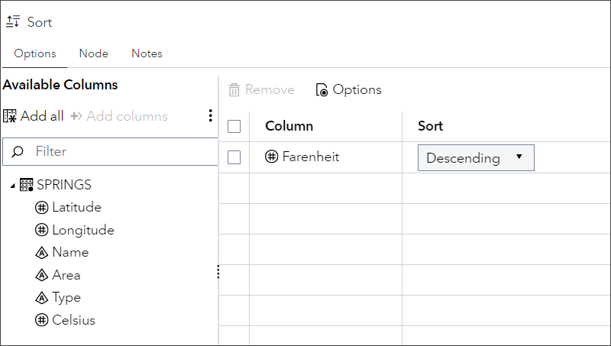This screenshot has height=346, width=611.
Task: Click the Options settings icon
Action: [x=322, y=90]
